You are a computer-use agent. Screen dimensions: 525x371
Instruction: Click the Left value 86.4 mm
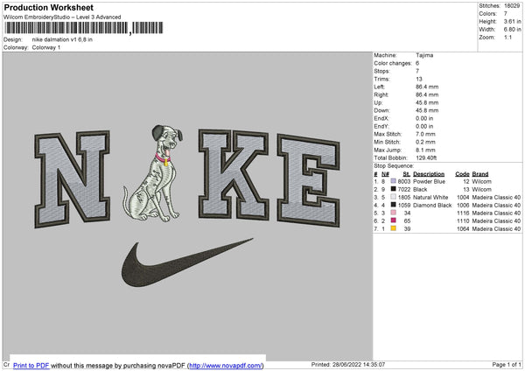click(x=427, y=87)
